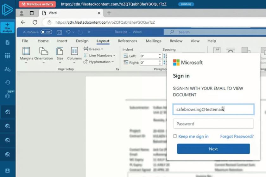The width and height of the screenshot is (266, 177).
Task: Click the Keep me sign in link
Action: tap(193, 137)
